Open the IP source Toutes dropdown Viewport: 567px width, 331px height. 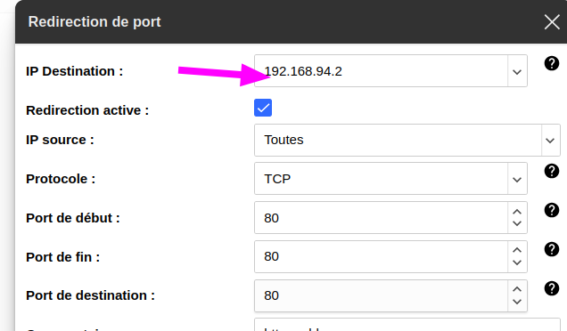pos(407,140)
